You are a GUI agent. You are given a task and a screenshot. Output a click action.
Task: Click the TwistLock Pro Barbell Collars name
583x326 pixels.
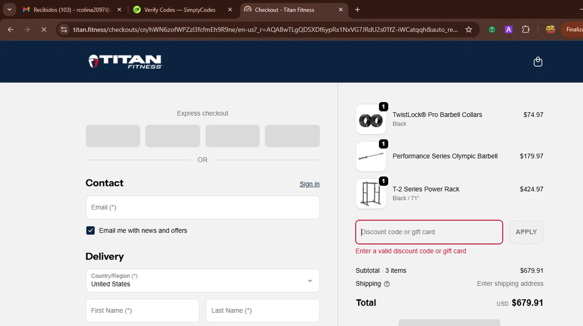(x=437, y=115)
